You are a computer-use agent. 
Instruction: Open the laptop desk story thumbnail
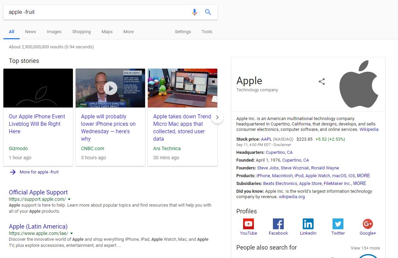click(182, 88)
